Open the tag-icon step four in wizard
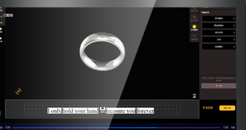Viewport: 246px width, 130px height. pos(194,37)
